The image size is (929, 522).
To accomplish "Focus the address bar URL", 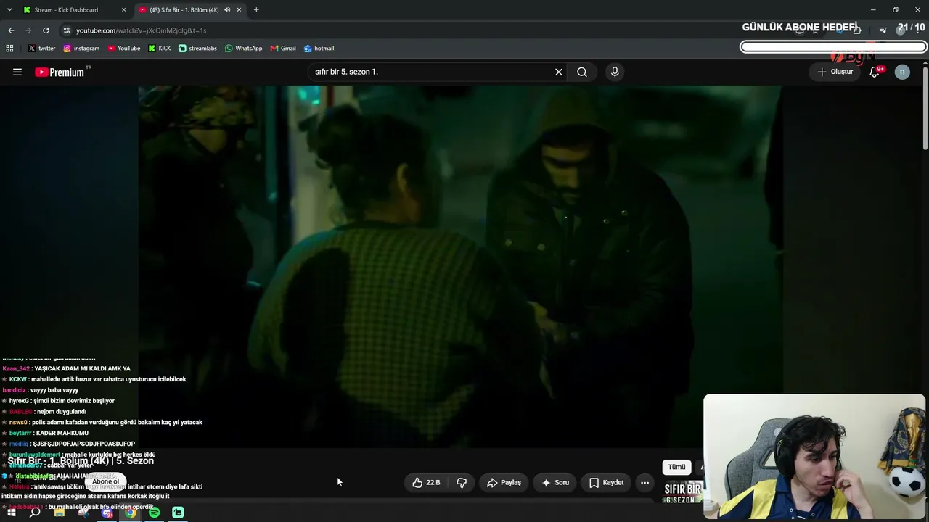I will (x=142, y=30).
